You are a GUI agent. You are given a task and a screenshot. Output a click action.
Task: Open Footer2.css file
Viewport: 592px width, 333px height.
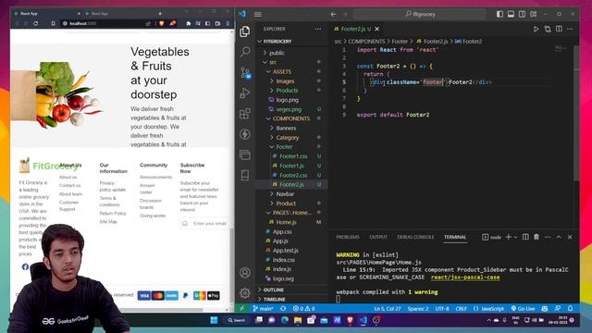point(293,175)
